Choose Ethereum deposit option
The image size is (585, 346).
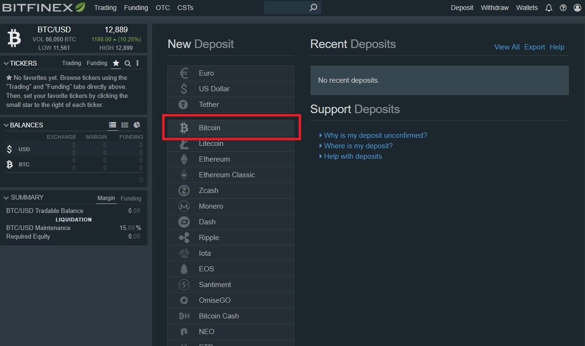231,159
